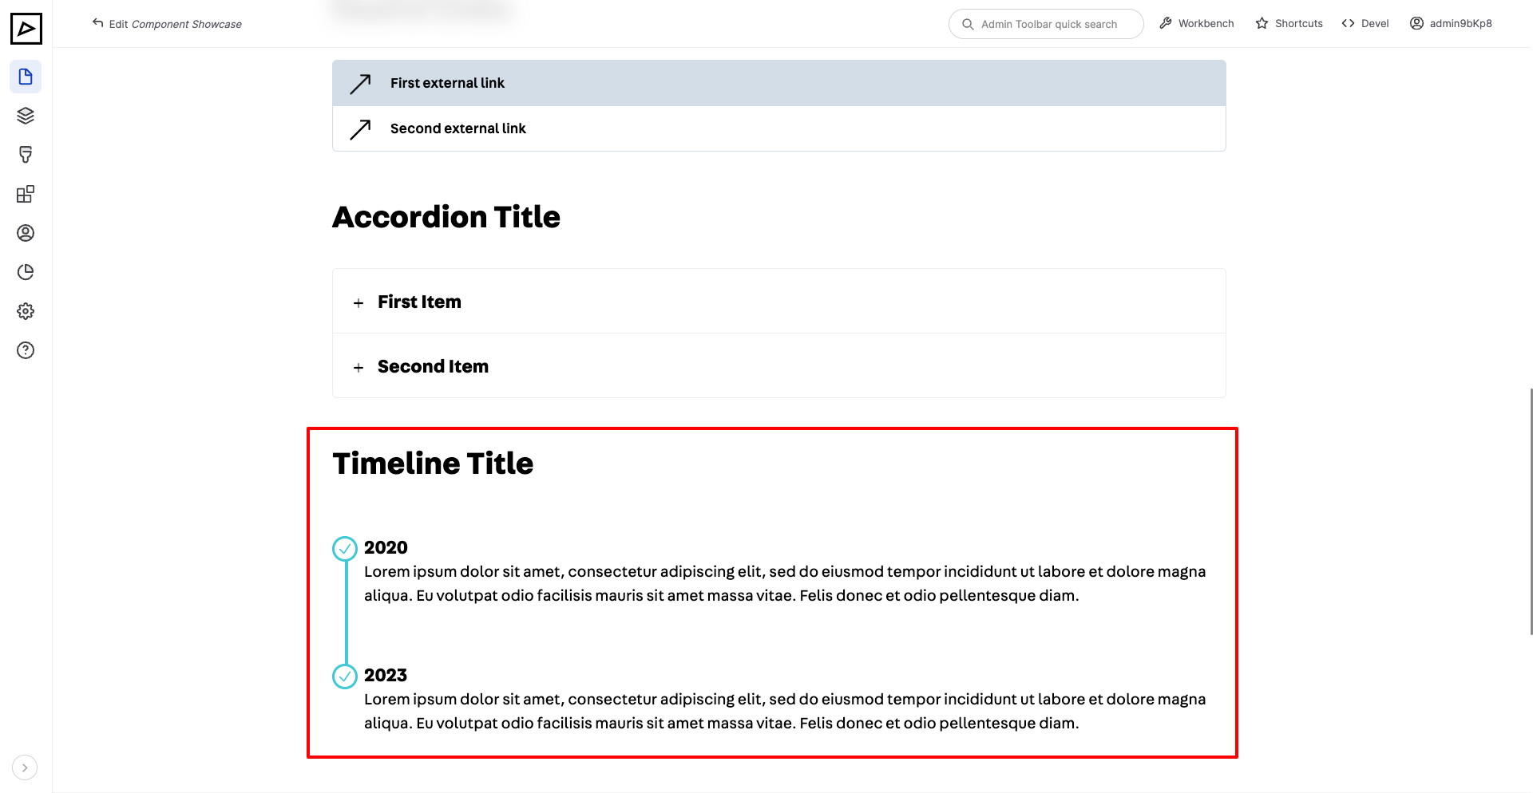Expand the collapsed sidebar using the bottom chevron

[x=25, y=767]
